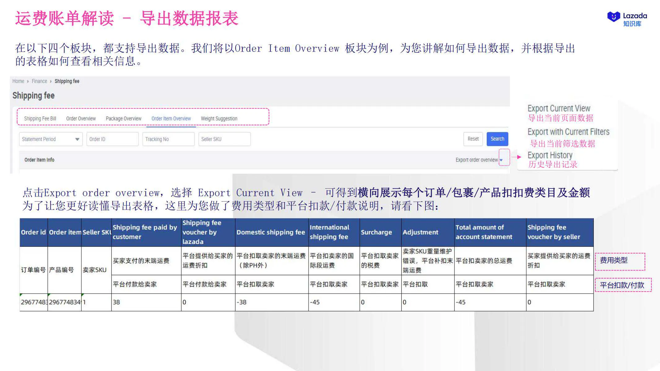This screenshot has height=371, width=660.
Task: Collapse the Statement Period selector arrow
Action: [77, 139]
